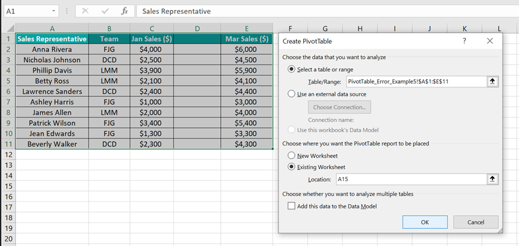Image resolution: width=519 pixels, height=246 pixels.
Task: Close the Create PivotTable dialog
Action: (x=490, y=41)
